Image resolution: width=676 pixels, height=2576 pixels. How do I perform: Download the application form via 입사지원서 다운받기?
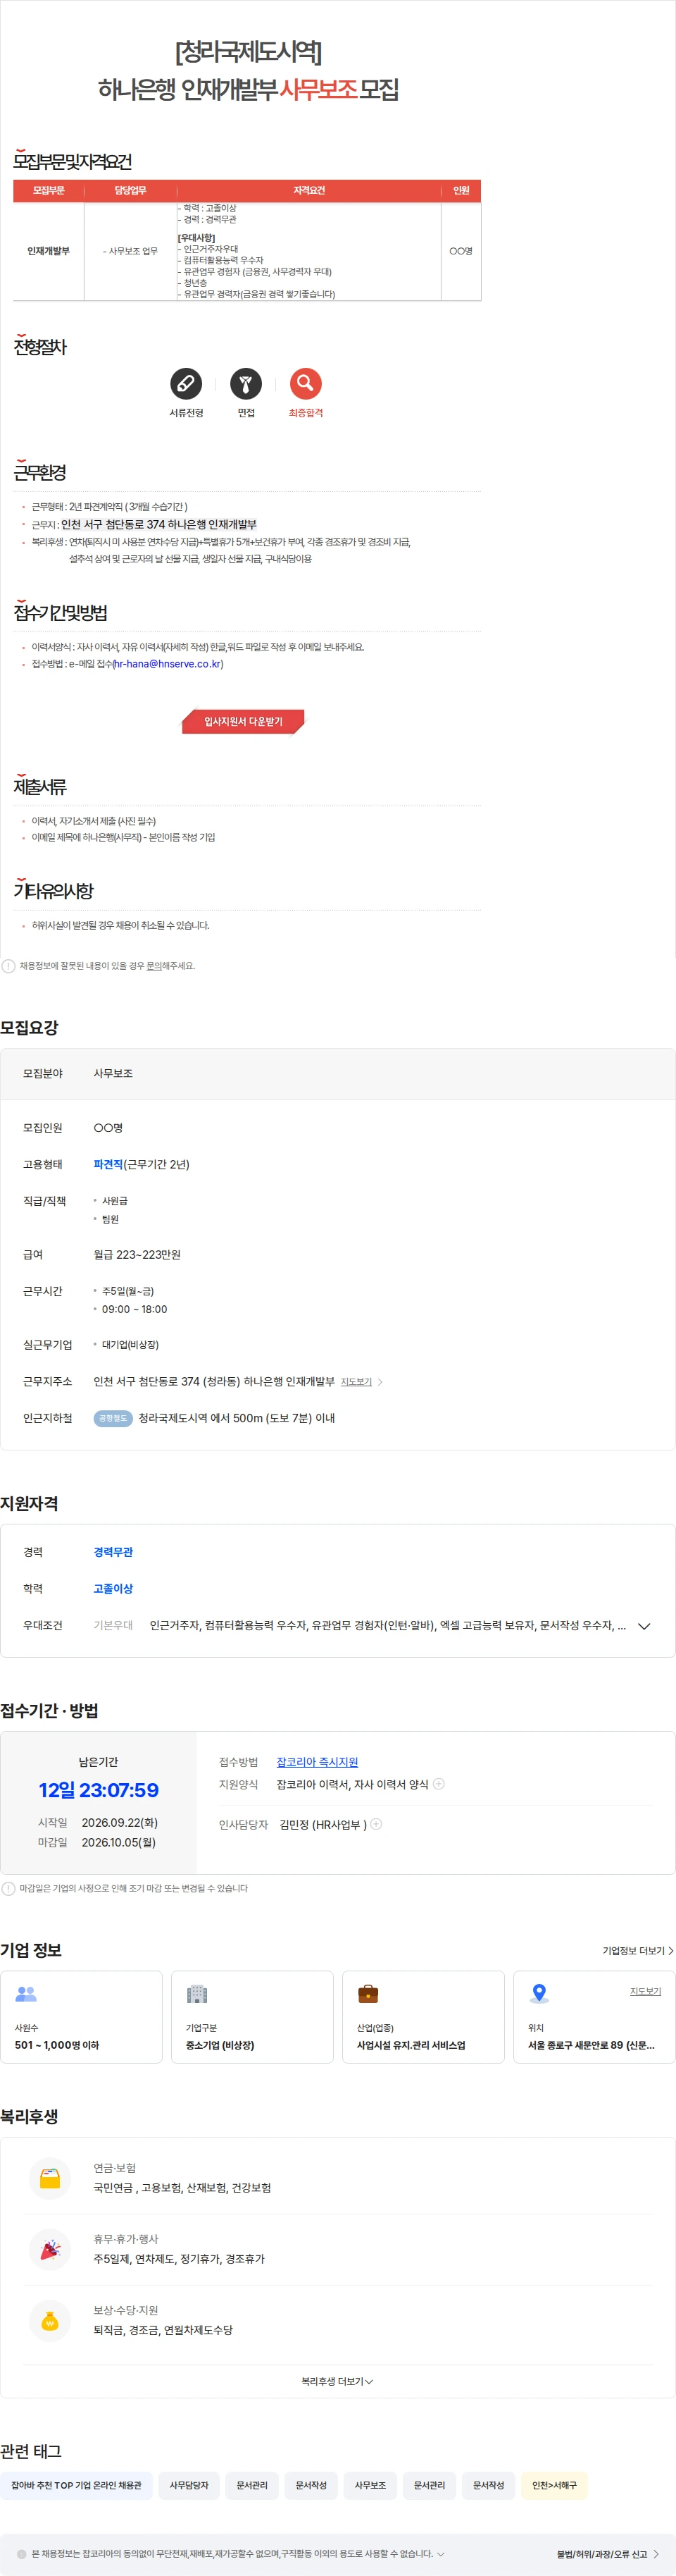[x=243, y=721]
